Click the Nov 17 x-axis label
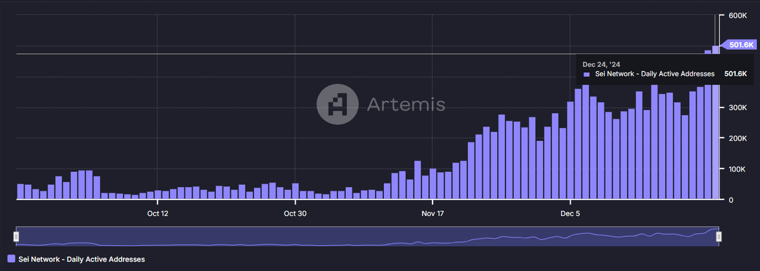The height and width of the screenshot is (271, 760). (x=433, y=214)
